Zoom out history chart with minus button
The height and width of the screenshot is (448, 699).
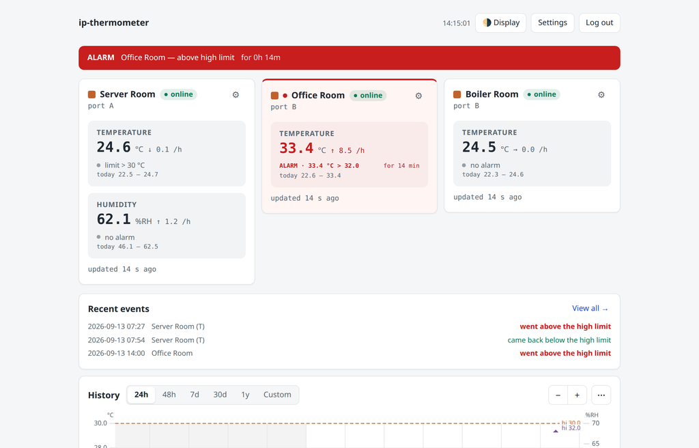(558, 395)
